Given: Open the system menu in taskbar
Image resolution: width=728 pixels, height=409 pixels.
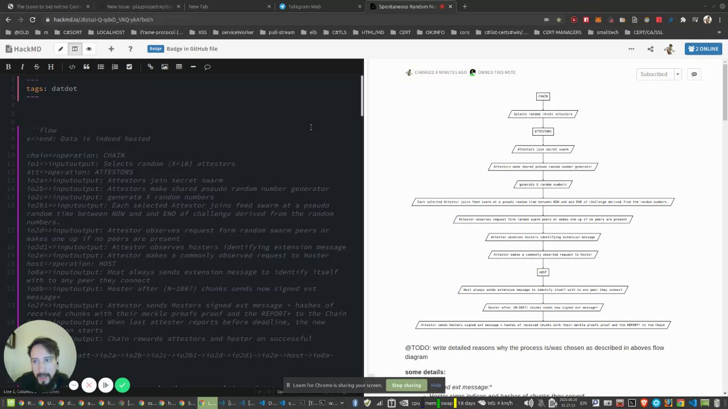Looking at the screenshot, I should tap(10, 403).
